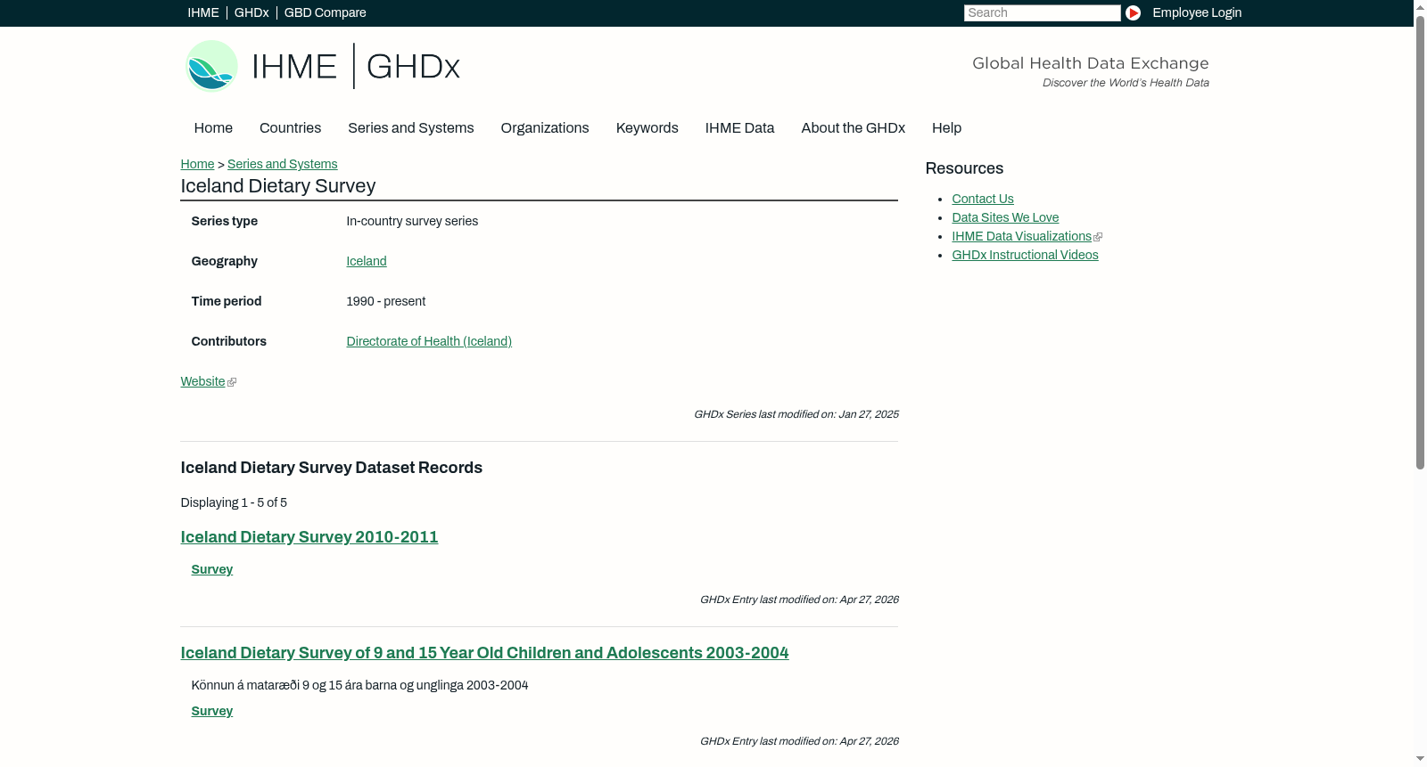The width and height of the screenshot is (1427, 767).
Task: Open Directorate of Health (Iceland) contributor link
Action: (x=429, y=341)
